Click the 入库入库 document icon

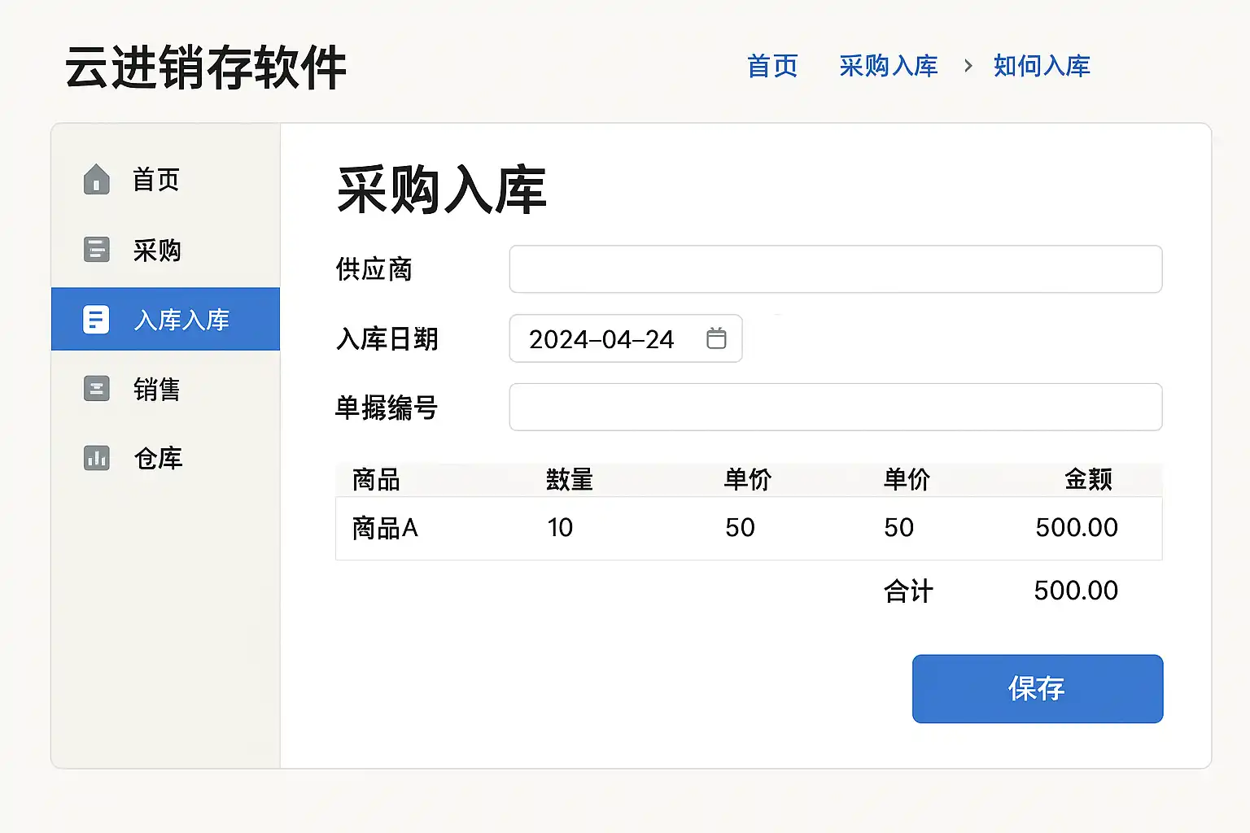point(96,320)
